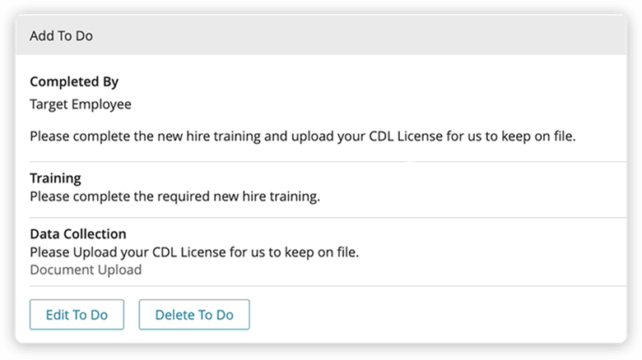Click the Add To Do header title
This screenshot has width=642, height=360.
[61, 36]
